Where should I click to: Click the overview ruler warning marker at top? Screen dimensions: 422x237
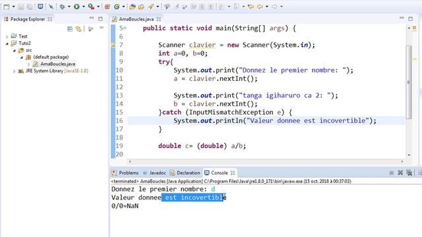[x=415, y=28]
